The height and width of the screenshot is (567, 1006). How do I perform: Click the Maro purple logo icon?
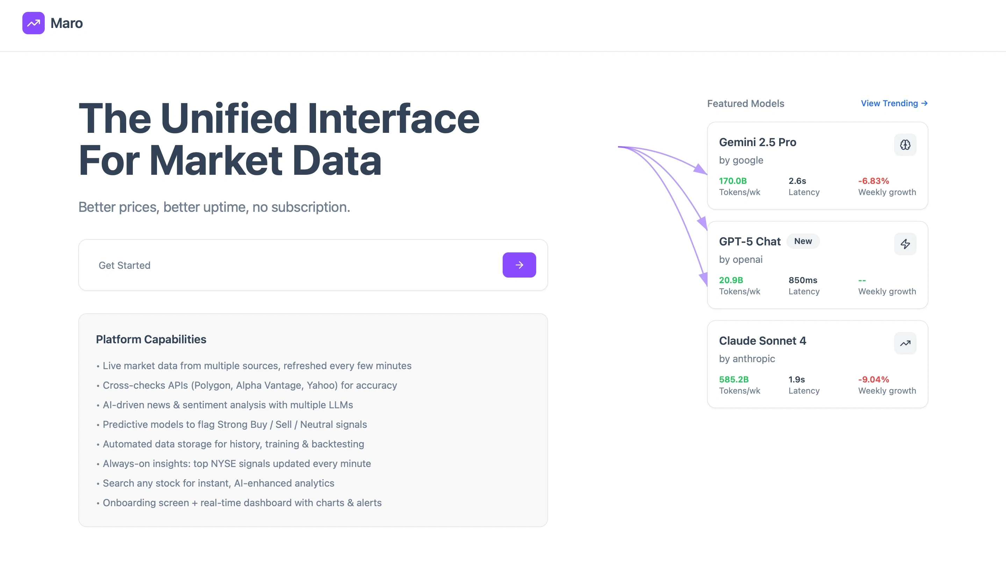(x=33, y=23)
